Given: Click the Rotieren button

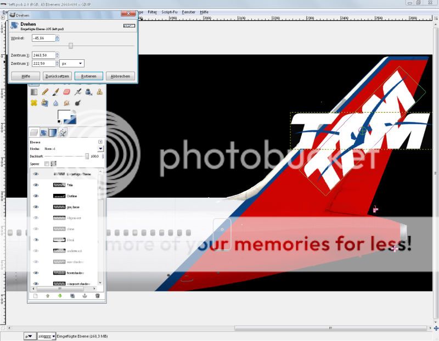Looking at the screenshot, I should (88, 76).
